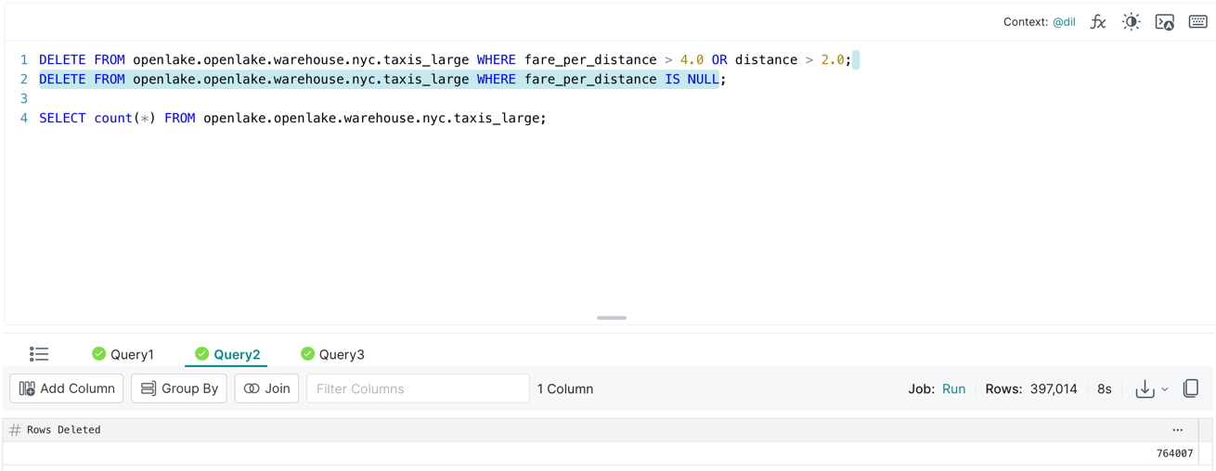Click the Group By button
Viewport: 1216px width, 471px height.
[x=179, y=388]
